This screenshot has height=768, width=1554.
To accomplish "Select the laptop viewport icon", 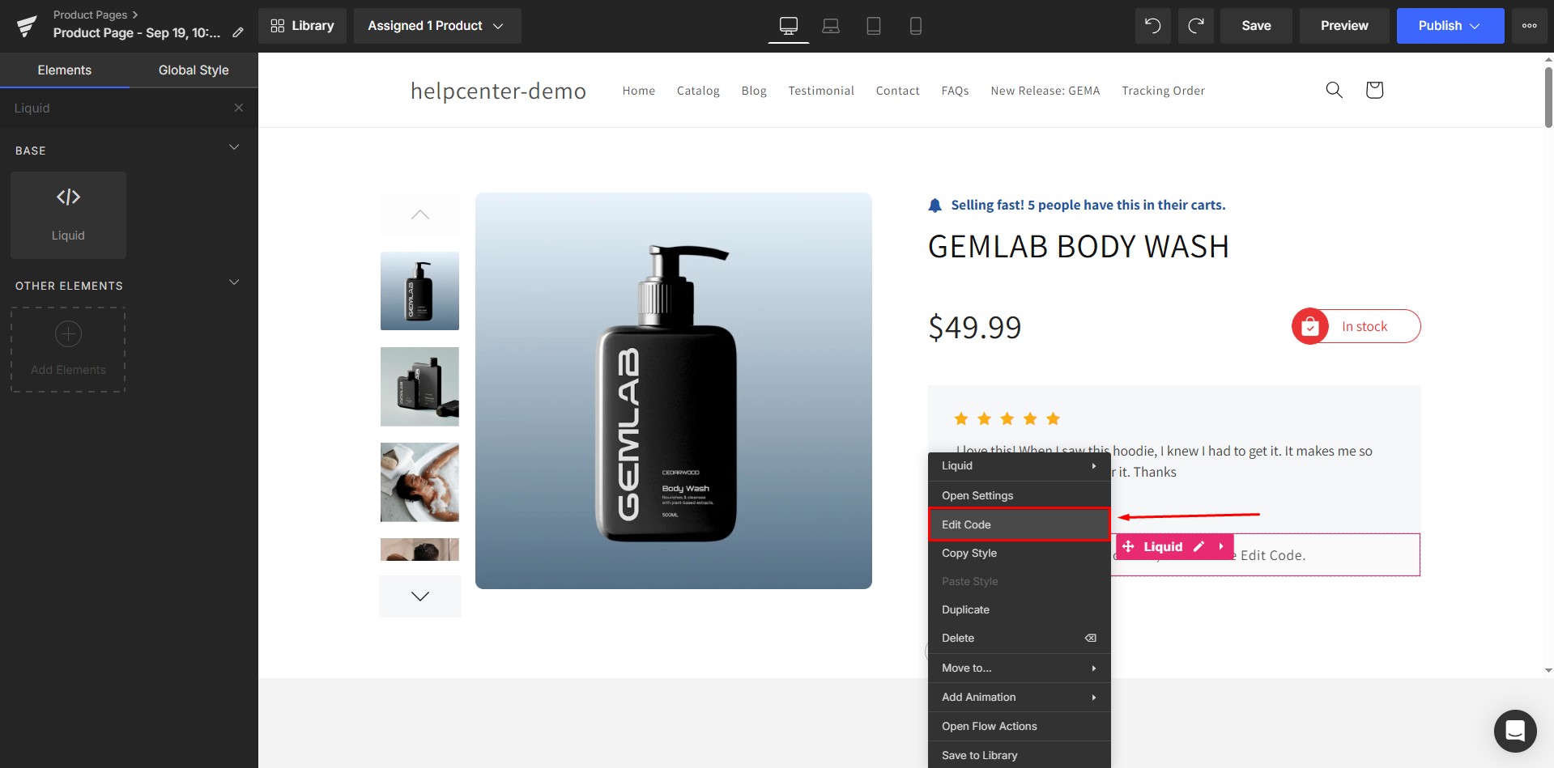I will click(830, 26).
